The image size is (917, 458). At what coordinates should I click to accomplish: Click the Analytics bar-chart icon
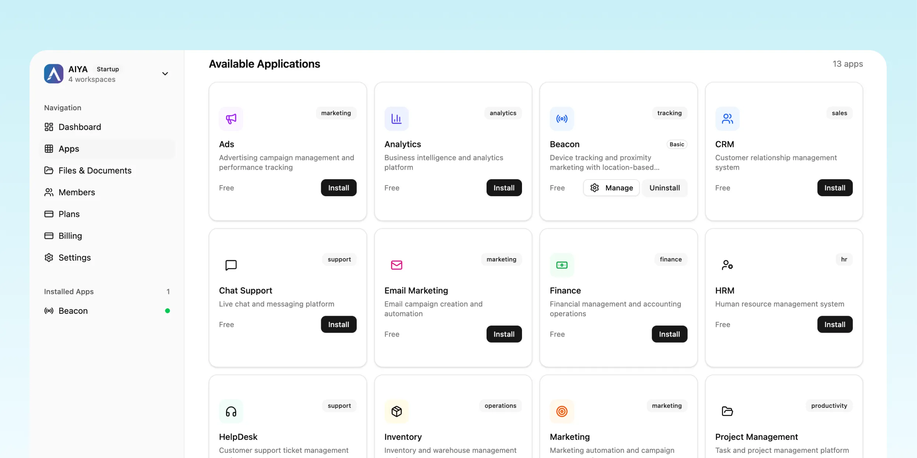coord(396,119)
